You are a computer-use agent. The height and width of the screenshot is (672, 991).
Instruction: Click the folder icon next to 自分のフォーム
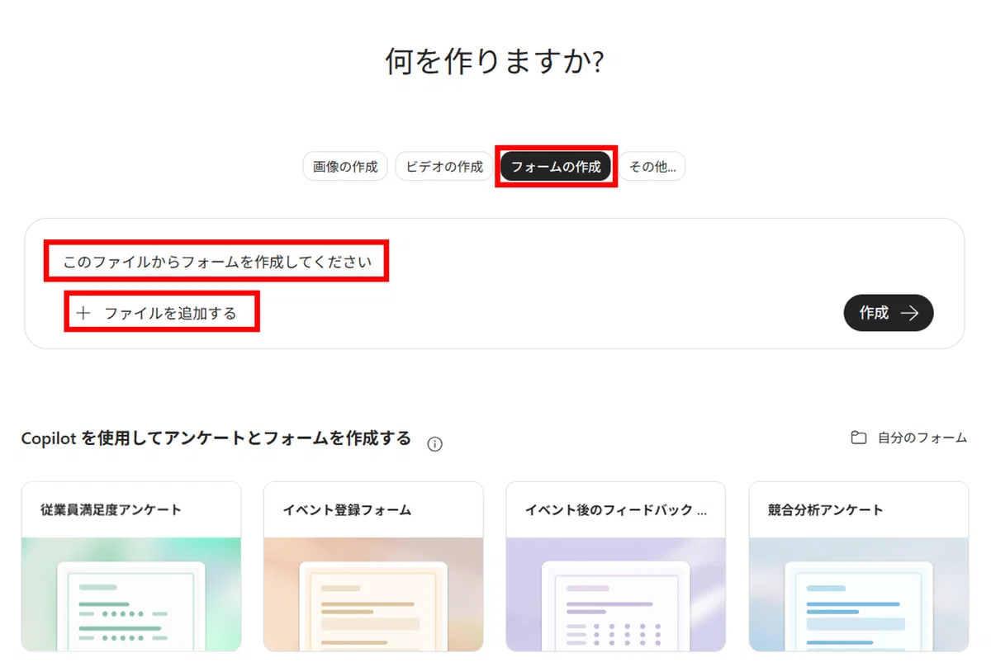pos(859,438)
